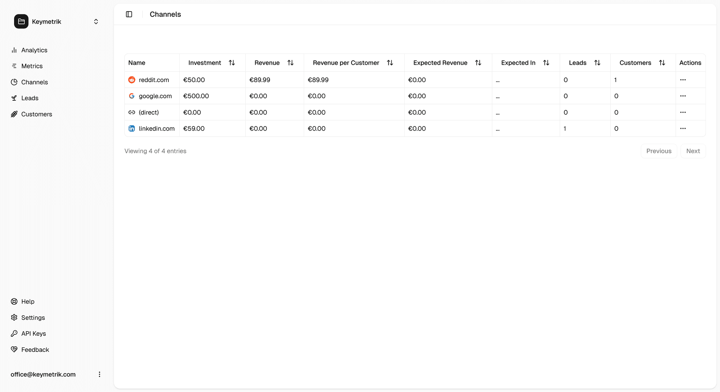Open Settings gear icon

click(x=14, y=317)
